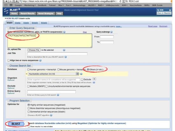The height and width of the screenshot is (131, 175).
Task: Switch to blastp tab
Action: [x=17, y=23]
